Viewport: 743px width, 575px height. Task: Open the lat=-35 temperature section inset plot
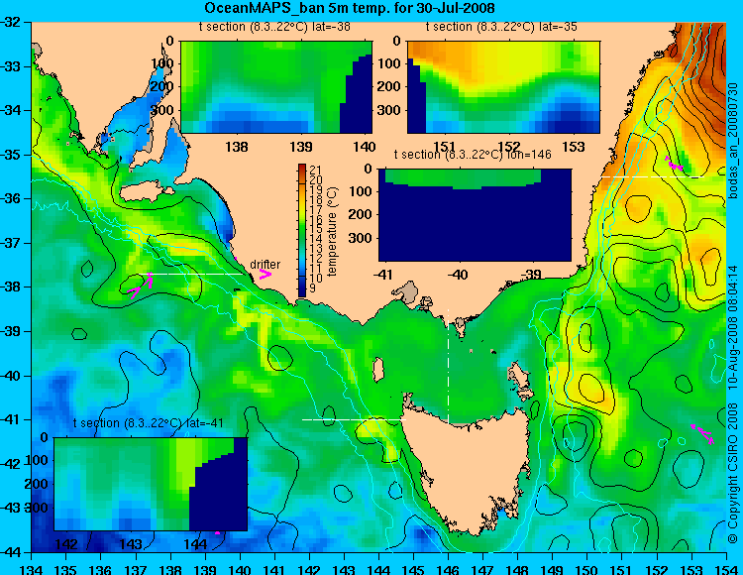[x=503, y=87]
